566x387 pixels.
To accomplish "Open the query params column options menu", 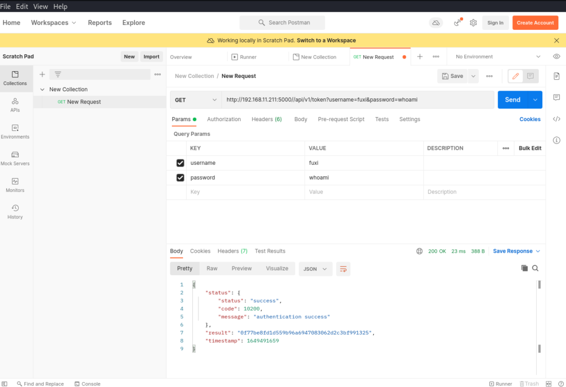I will coord(506,148).
